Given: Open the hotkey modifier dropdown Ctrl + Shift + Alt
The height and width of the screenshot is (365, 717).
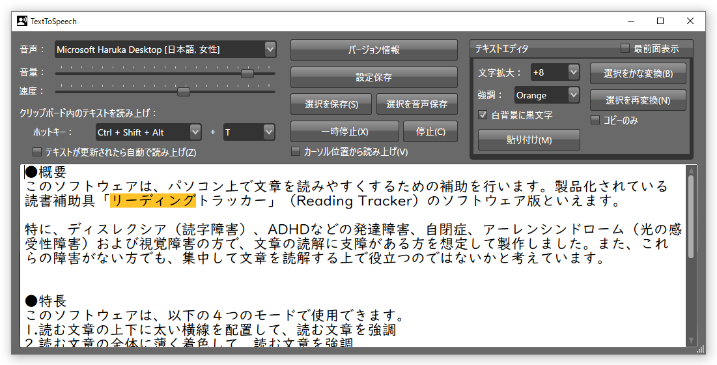Looking at the screenshot, I should 148,132.
